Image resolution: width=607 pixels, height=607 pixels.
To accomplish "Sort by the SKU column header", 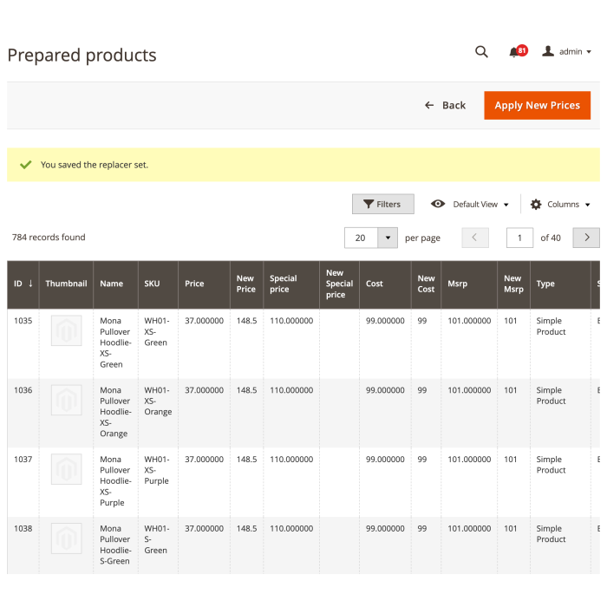I will click(x=159, y=284).
